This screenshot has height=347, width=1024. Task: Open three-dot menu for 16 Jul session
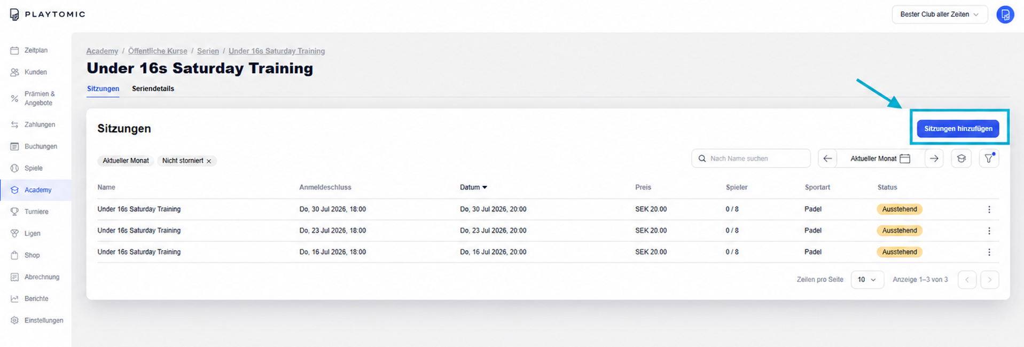(x=989, y=252)
